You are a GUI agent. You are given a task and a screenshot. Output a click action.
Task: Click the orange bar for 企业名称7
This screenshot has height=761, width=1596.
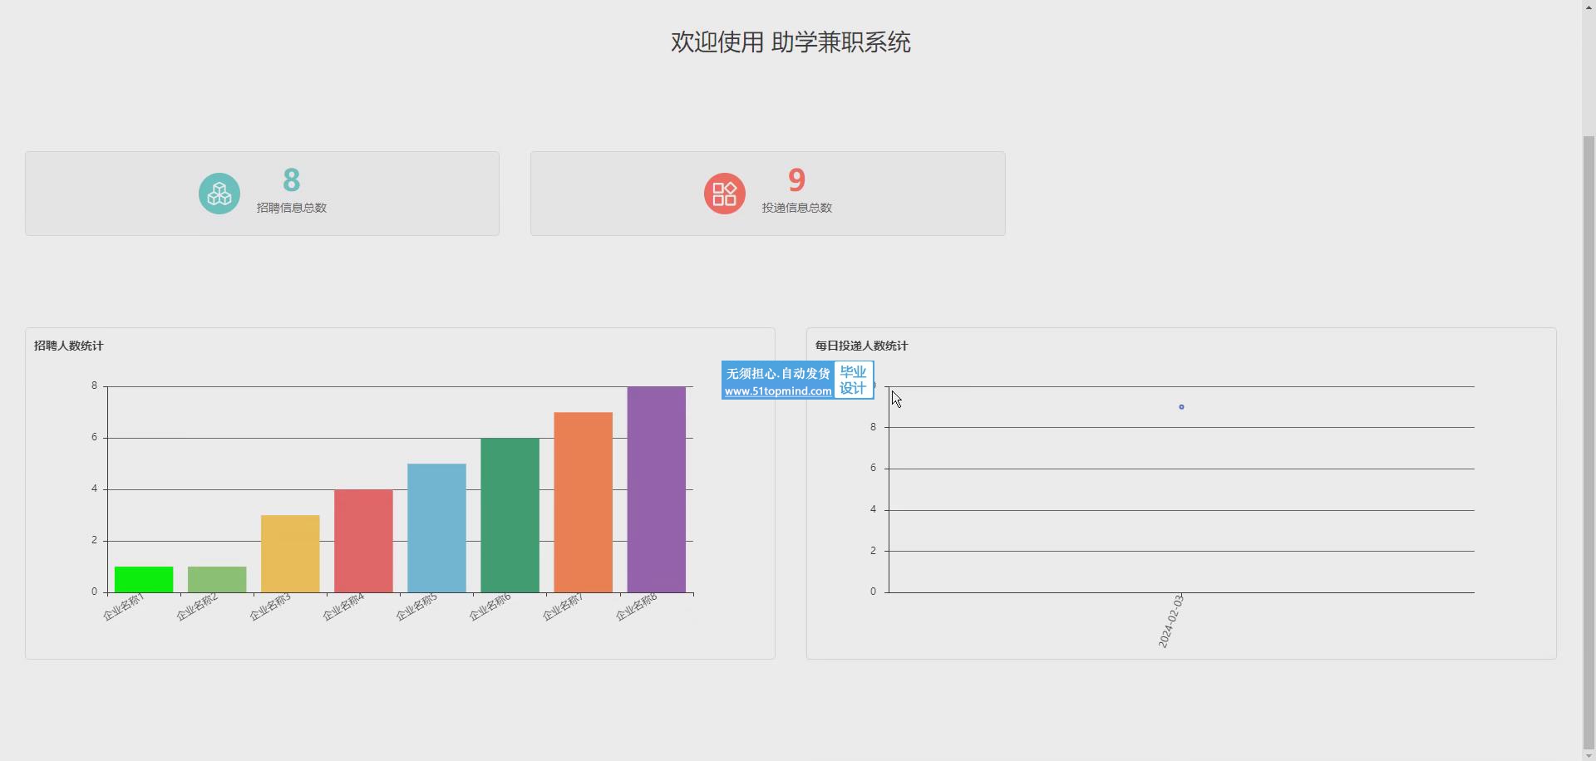click(583, 503)
